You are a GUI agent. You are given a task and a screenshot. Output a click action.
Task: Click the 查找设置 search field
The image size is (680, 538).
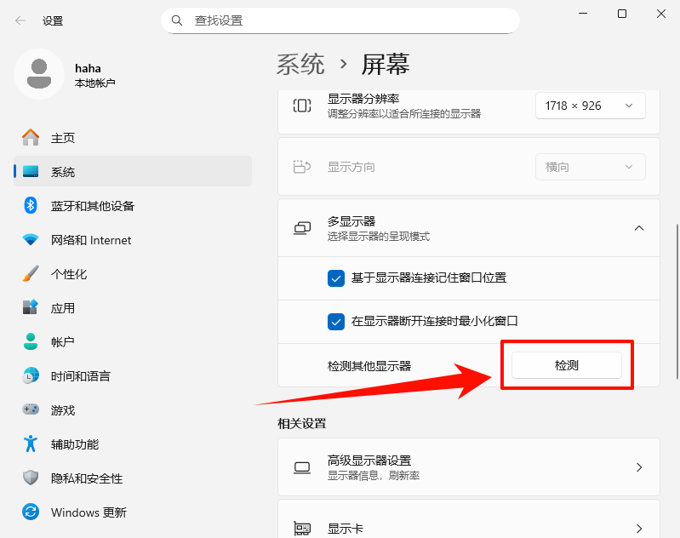[340, 20]
